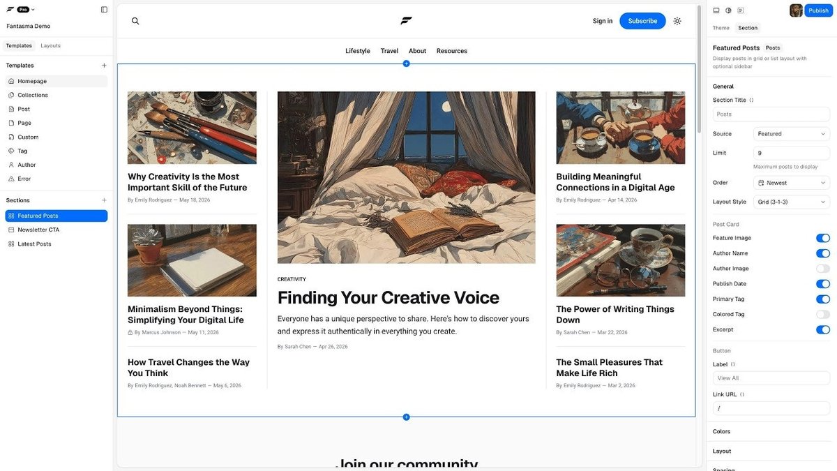This screenshot has width=837, height=471.
Task: Click the button Label input field
Action: (x=771, y=378)
